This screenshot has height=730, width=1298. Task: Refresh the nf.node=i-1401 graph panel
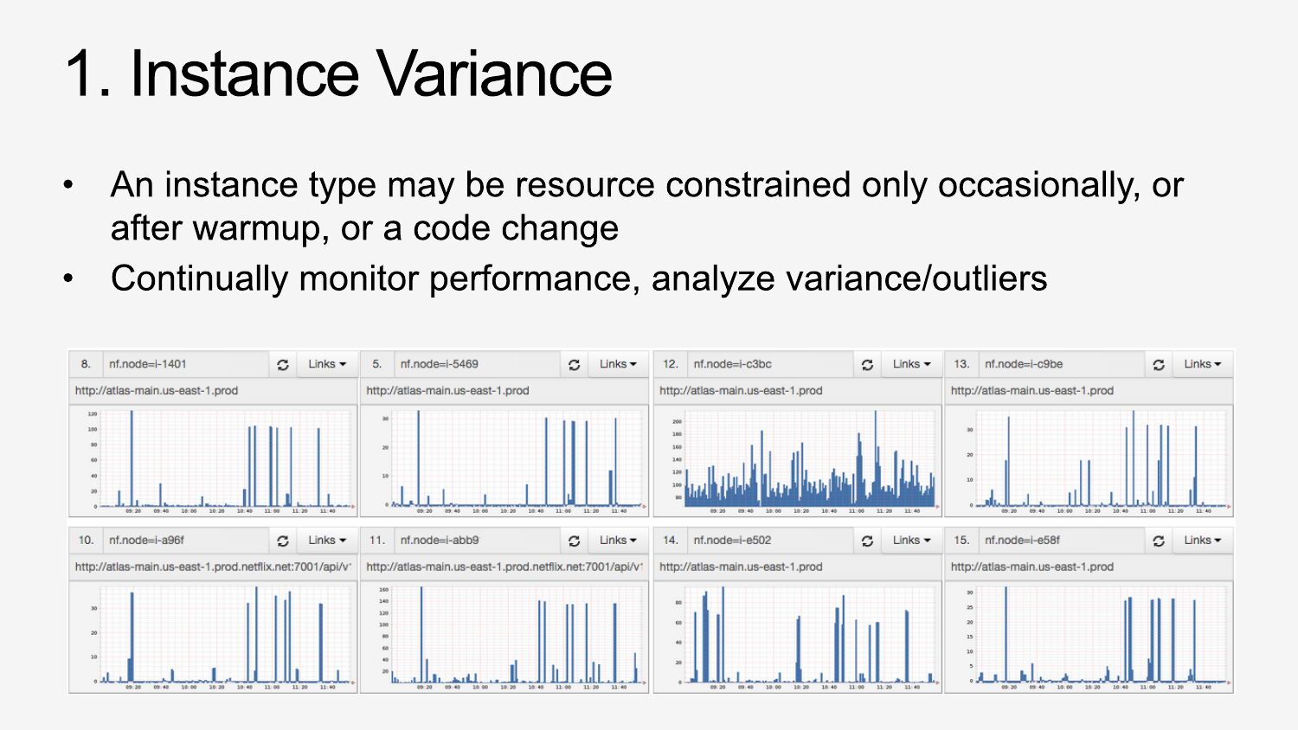coord(282,365)
